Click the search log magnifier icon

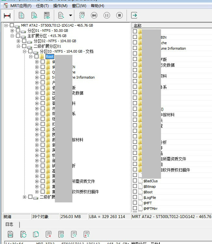point(74,234)
